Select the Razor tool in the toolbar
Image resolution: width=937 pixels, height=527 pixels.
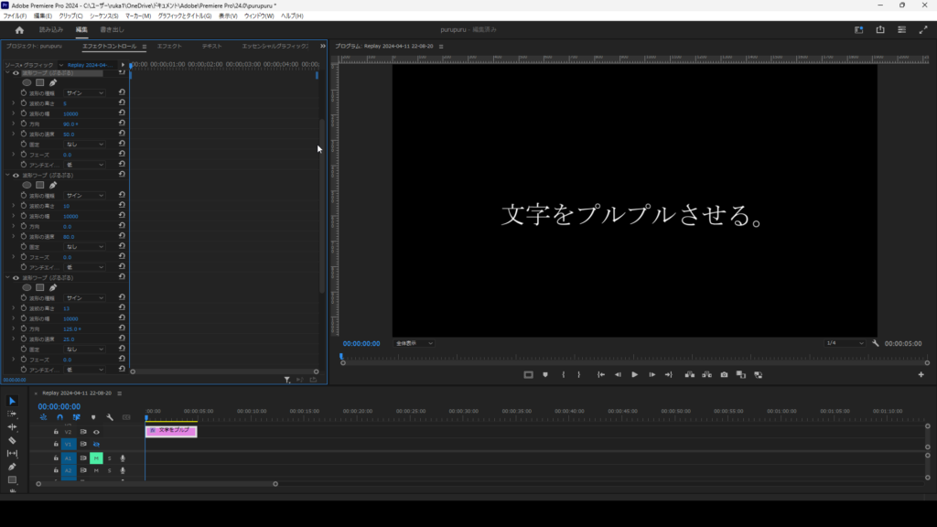12,440
